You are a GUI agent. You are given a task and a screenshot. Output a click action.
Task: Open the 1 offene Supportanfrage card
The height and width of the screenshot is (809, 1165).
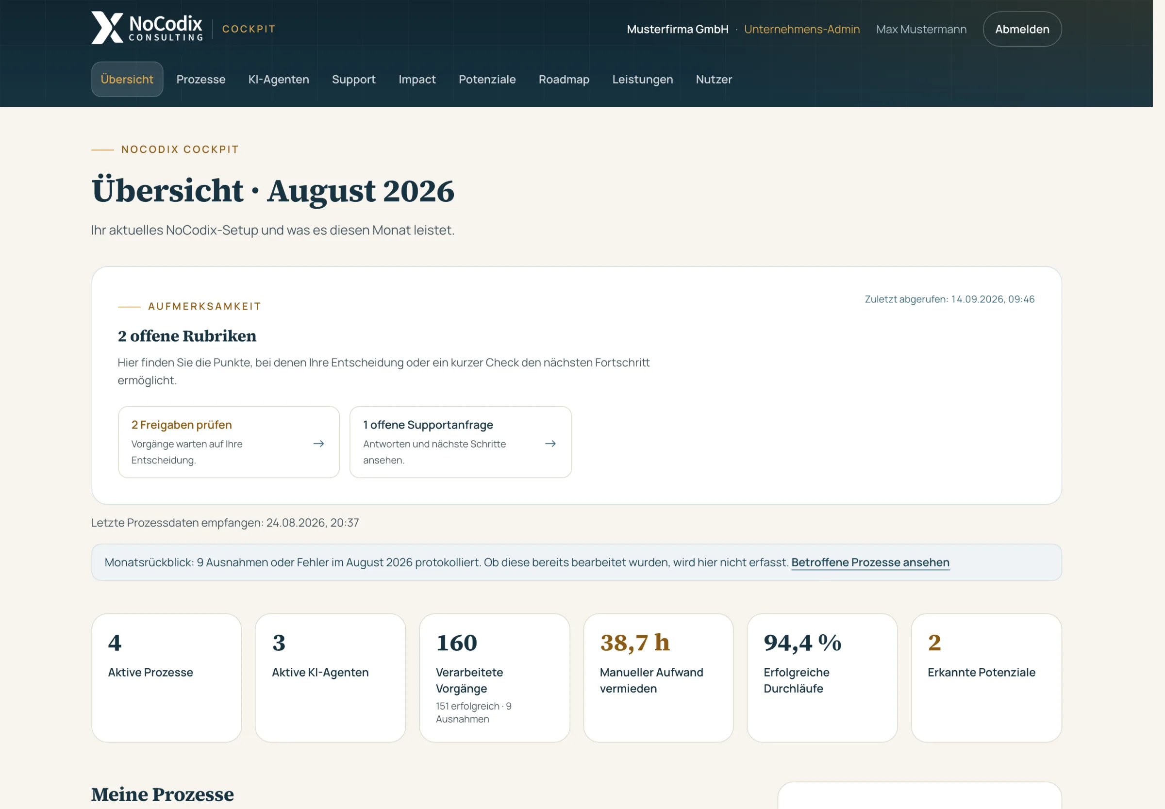(460, 442)
